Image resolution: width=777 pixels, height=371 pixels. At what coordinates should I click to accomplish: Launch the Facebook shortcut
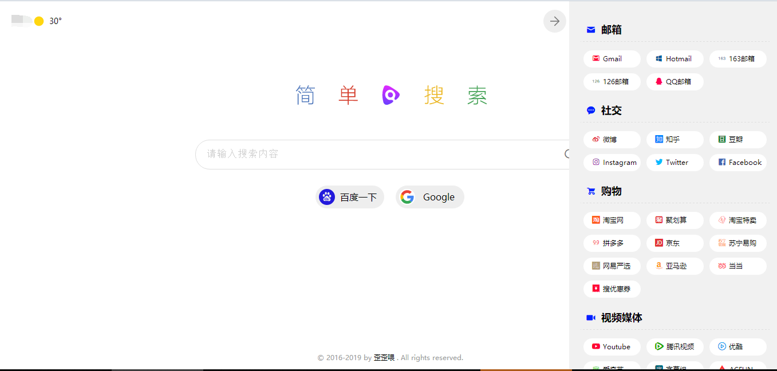coord(738,163)
